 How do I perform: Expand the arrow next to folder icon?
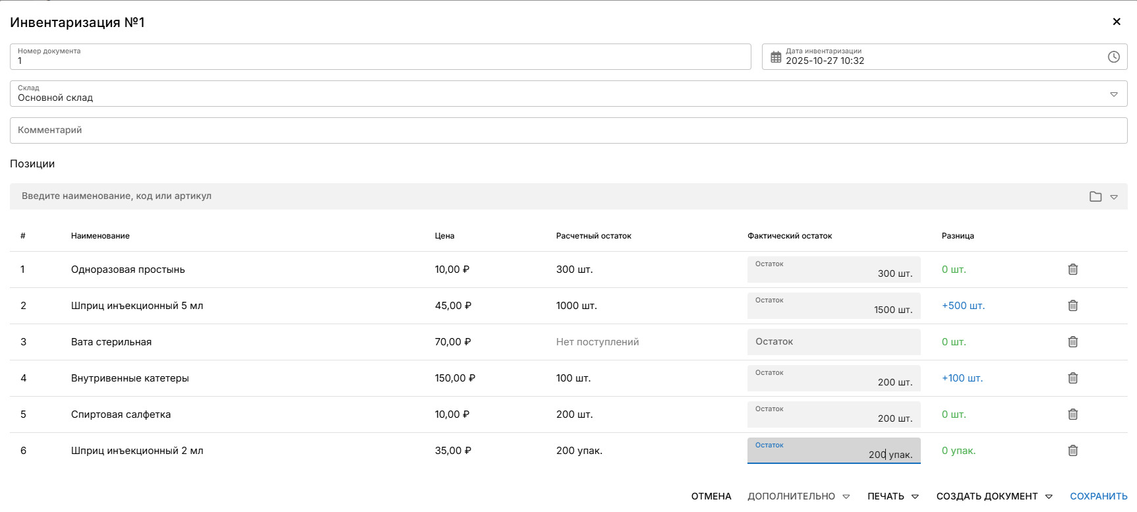click(x=1114, y=197)
